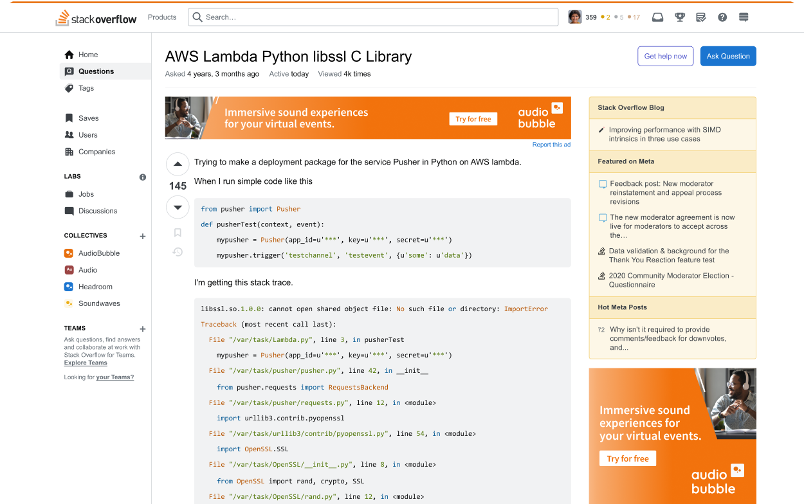Click Report this ad link

pyautogui.click(x=552, y=145)
